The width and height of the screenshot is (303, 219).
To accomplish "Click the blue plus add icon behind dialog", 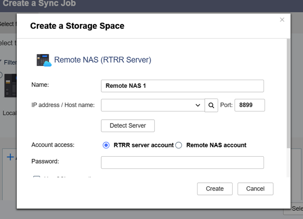I will (10, 156).
